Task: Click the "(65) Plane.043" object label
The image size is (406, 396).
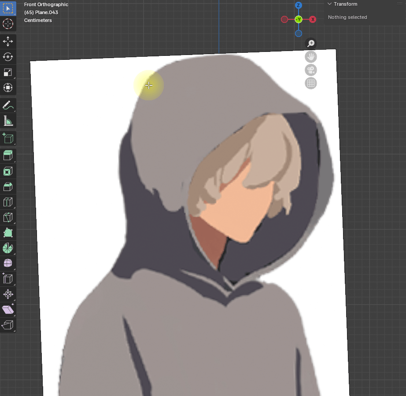Action: (x=41, y=12)
